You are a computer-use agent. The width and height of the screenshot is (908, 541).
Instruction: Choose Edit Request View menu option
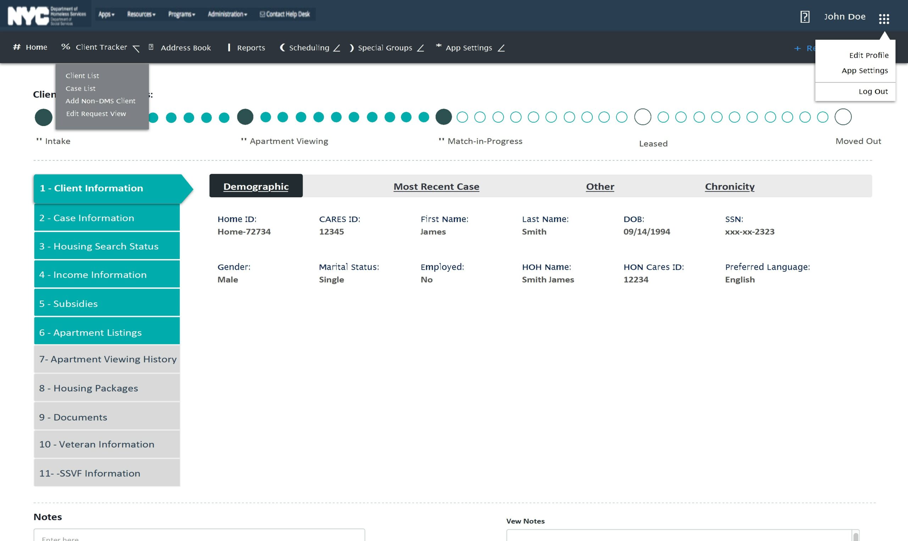[96, 114]
